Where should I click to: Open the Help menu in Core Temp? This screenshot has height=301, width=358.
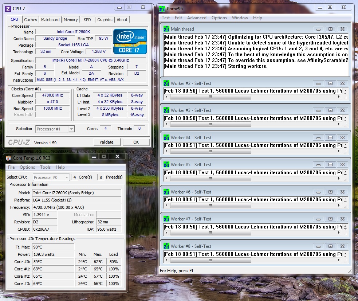tap(60, 167)
